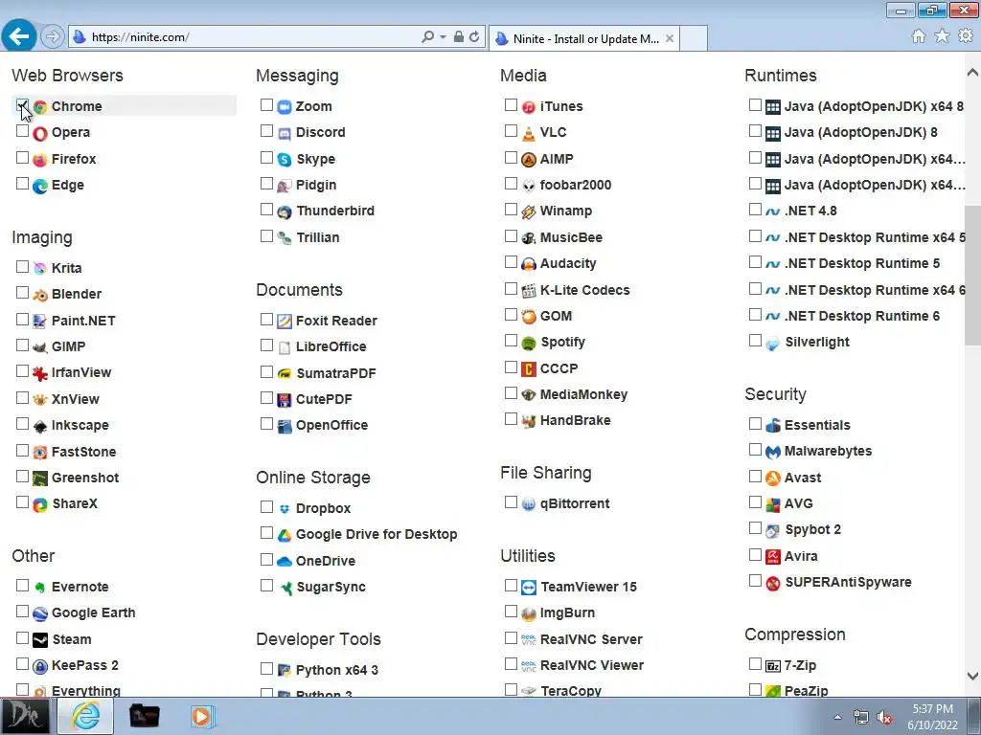Image resolution: width=981 pixels, height=735 pixels.
Task: Click the SumatraPDF label
Action: (x=336, y=374)
